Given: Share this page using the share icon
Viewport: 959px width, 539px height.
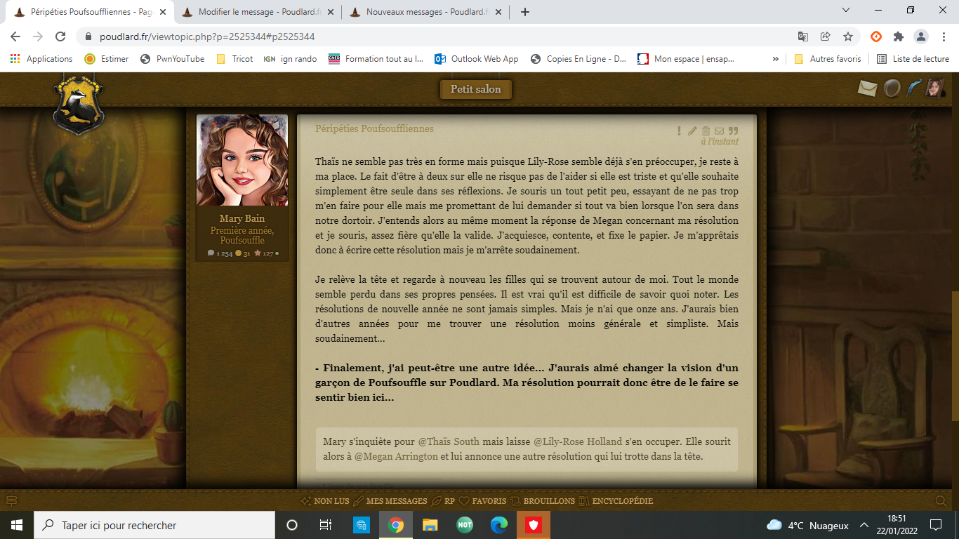Looking at the screenshot, I should coord(826,36).
